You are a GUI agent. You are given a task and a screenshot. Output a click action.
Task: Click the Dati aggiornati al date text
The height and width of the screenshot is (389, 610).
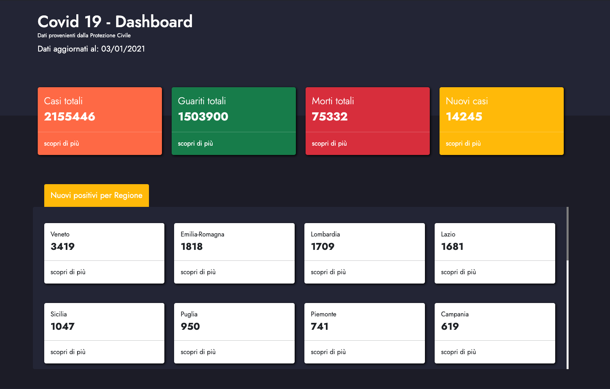click(91, 49)
